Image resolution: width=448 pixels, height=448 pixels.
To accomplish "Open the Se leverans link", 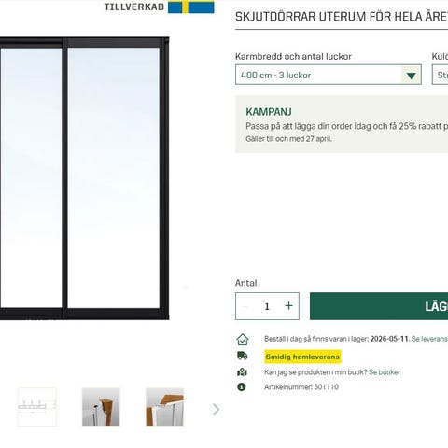I will click(429, 339).
